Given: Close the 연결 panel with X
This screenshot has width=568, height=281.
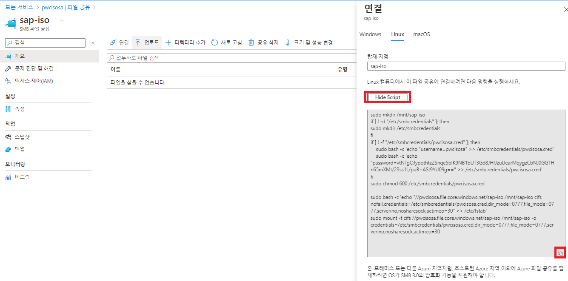Looking at the screenshot, I should tap(565, 9).
